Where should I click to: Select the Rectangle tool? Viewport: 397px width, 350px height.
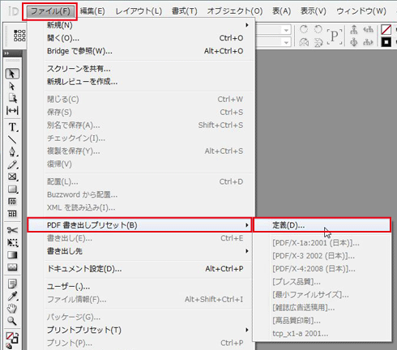pyautogui.click(x=12, y=190)
